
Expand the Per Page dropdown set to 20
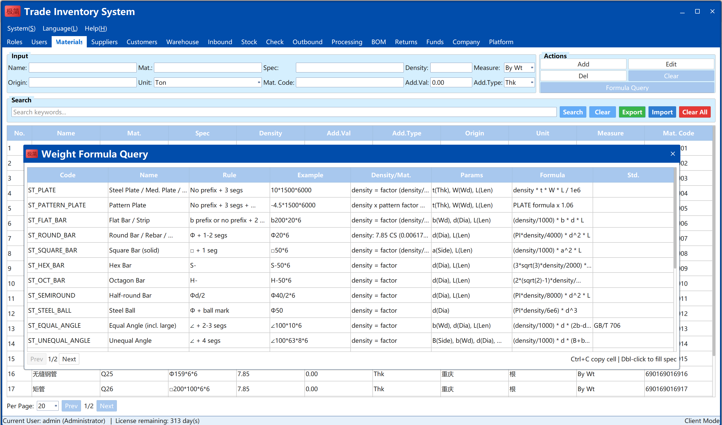[x=48, y=406]
